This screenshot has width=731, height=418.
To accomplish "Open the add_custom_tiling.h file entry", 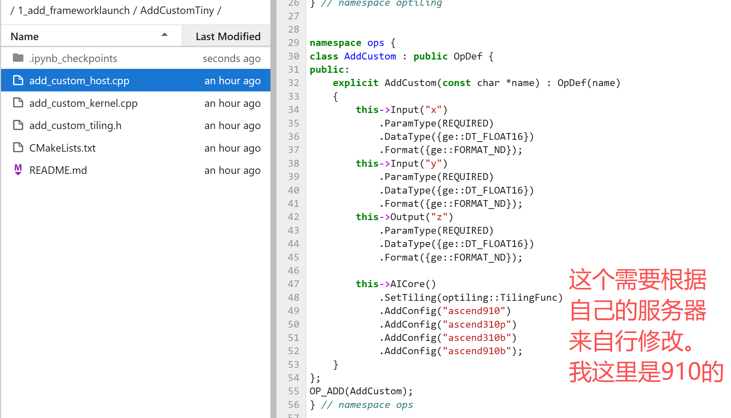I will 75,125.
